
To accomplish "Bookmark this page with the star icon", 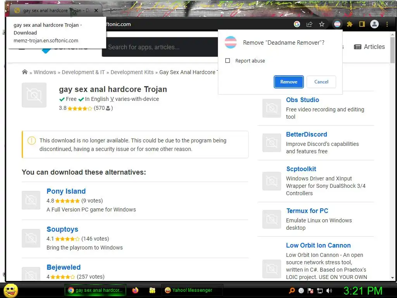I will pyautogui.click(x=321, y=24).
